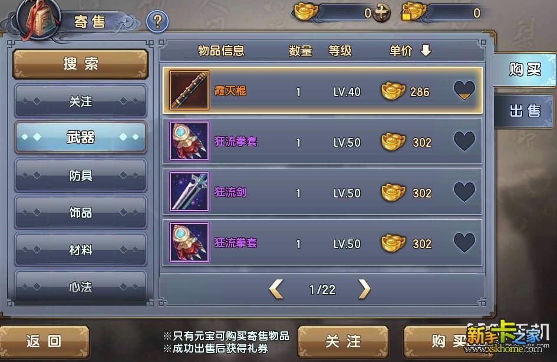Toggle heart on the 狂流剑 listing
The image size is (557, 362).
pyautogui.click(x=464, y=192)
